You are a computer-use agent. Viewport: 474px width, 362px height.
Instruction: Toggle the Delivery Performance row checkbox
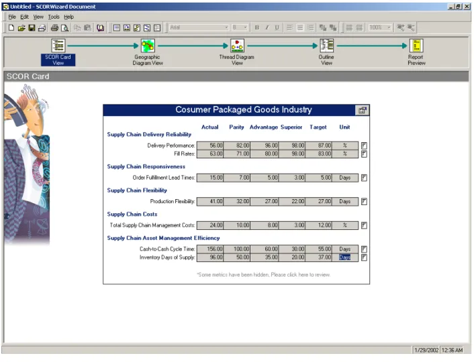click(364, 146)
